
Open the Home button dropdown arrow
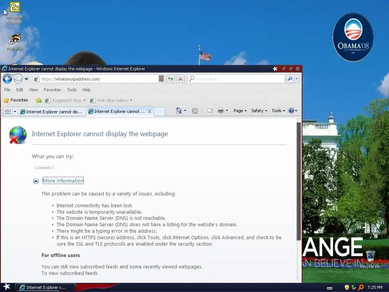[185, 111]
